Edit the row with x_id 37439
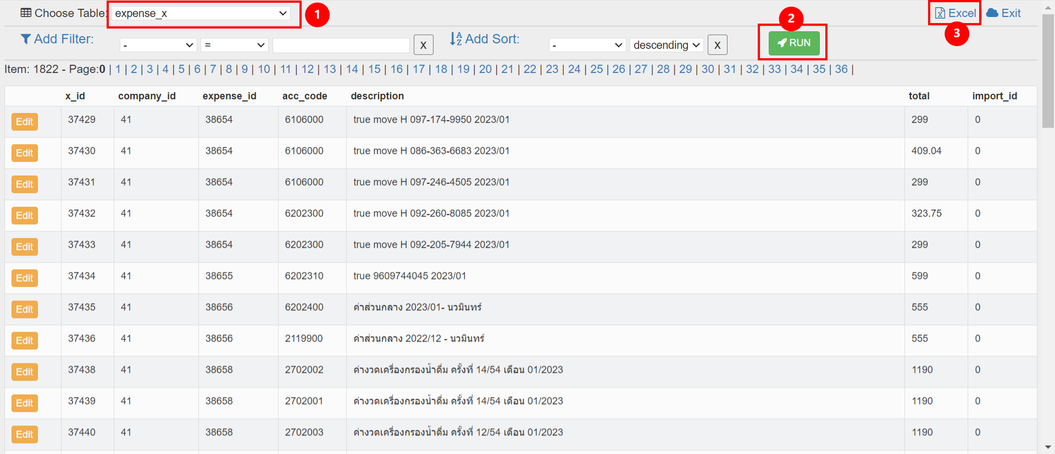Screen dimensions: 1055x454 (x=25, y=403)
